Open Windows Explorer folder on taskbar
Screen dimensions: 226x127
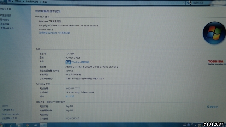point(19,126)
